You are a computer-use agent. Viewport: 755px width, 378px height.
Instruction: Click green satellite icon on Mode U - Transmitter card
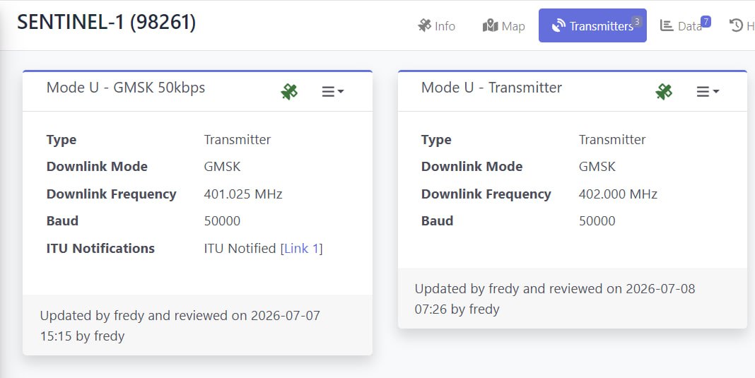[x=664, y=91]
